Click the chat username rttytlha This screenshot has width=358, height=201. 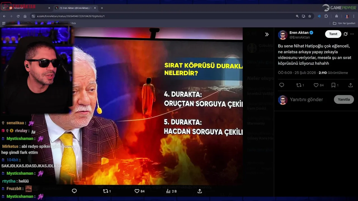[9, 181]
